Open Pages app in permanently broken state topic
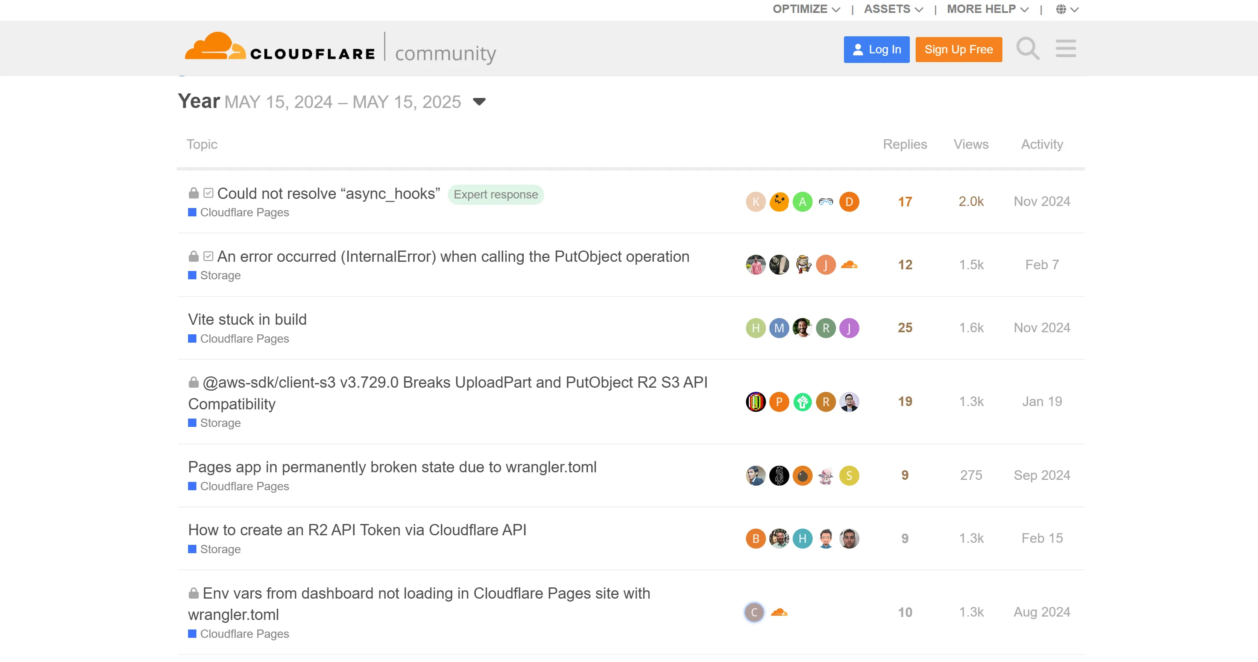 [x=392, y=467]
